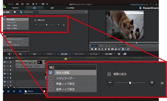Click the undo arrow icon
167x101 pixels.
tap(36, 4)
